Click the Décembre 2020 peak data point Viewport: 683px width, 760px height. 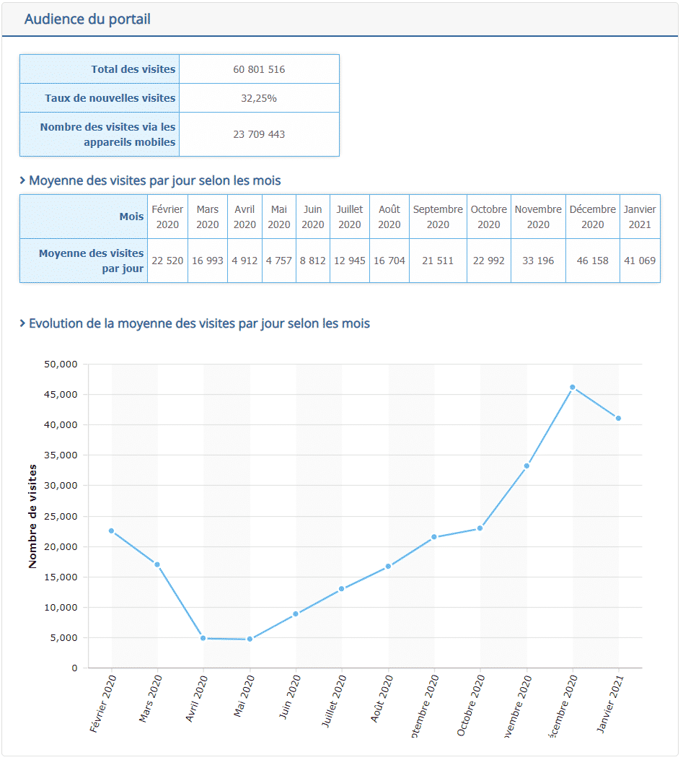pyautogui.click(x=573, y=387)
